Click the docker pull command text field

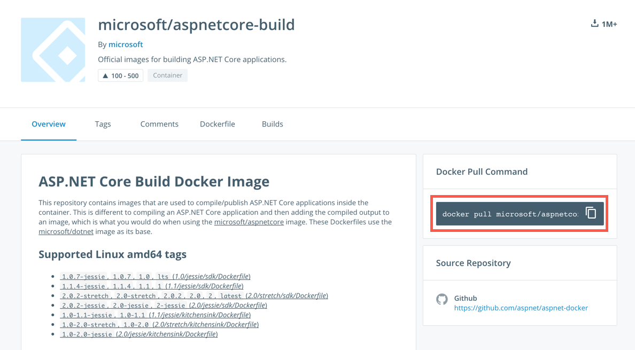tap(509, 214)
